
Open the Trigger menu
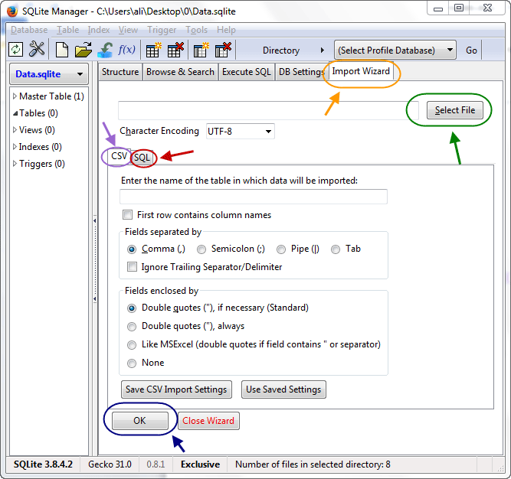tap(162, 30)
